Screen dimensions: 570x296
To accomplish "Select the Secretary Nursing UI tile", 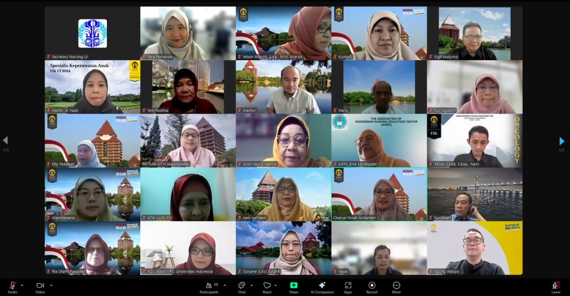I will pyautogui.click(x=92, y=33).
